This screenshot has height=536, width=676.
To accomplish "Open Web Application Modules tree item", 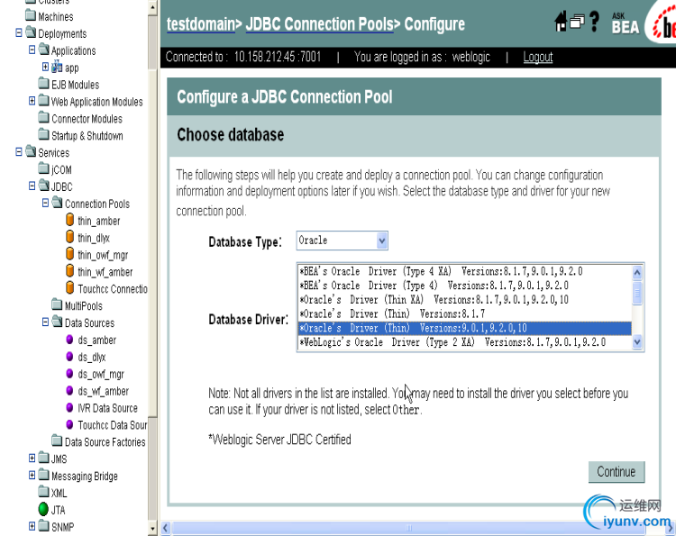I will click(x=97, y=102).
